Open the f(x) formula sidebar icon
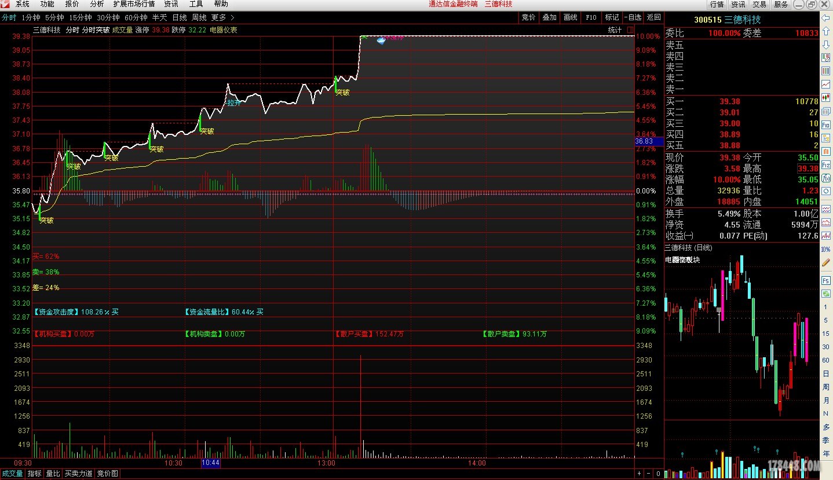 [826, 178]
